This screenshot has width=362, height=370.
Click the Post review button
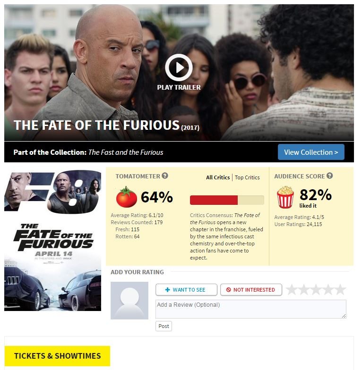(164, 326)
